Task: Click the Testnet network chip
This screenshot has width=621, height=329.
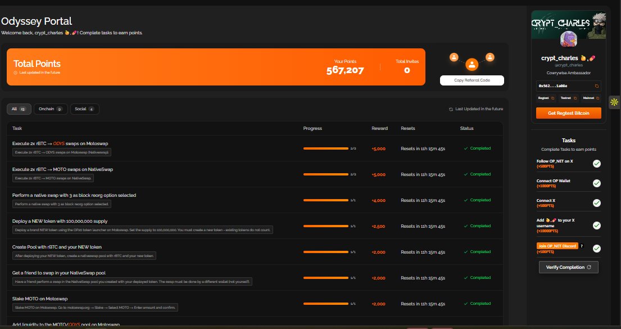Action: click(568, 98)
